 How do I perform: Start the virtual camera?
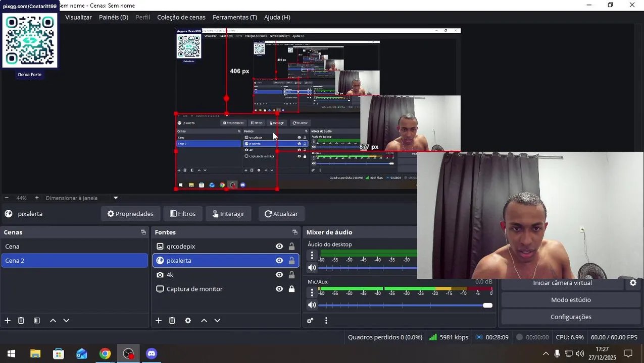(x=562, y=283)
